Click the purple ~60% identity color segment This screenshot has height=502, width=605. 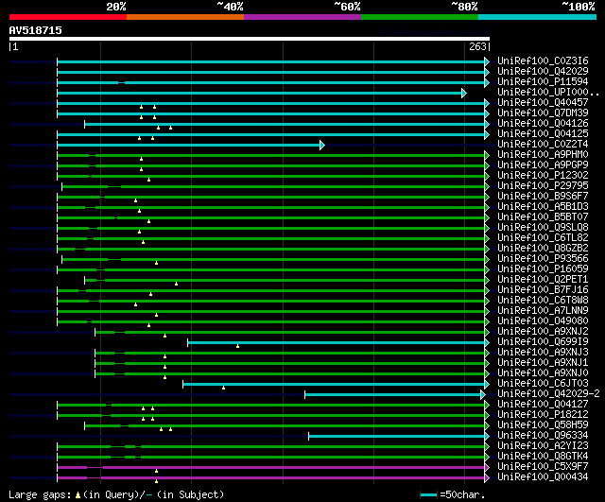(x=302, y=17)
